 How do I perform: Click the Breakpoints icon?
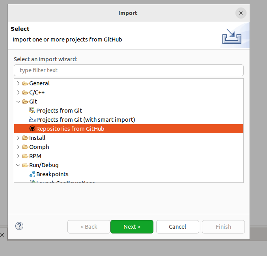click(x=32, y=174)
